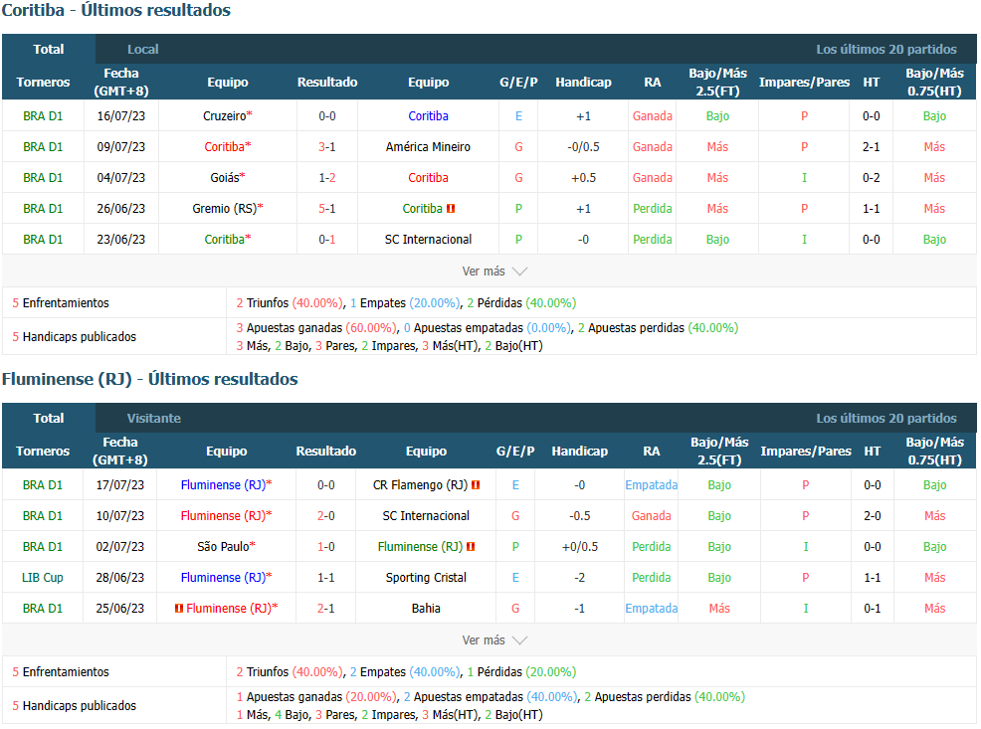Screen dimensions: 981x729
Task: Click the red card icon beside Fluminense vs São Paulo
Action: click(471, 547)
